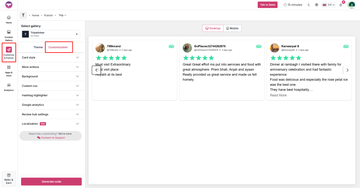Open Content Gallery in sidebar
The width and height of the screenshot is (360, 188).
[x=9, y=36]
